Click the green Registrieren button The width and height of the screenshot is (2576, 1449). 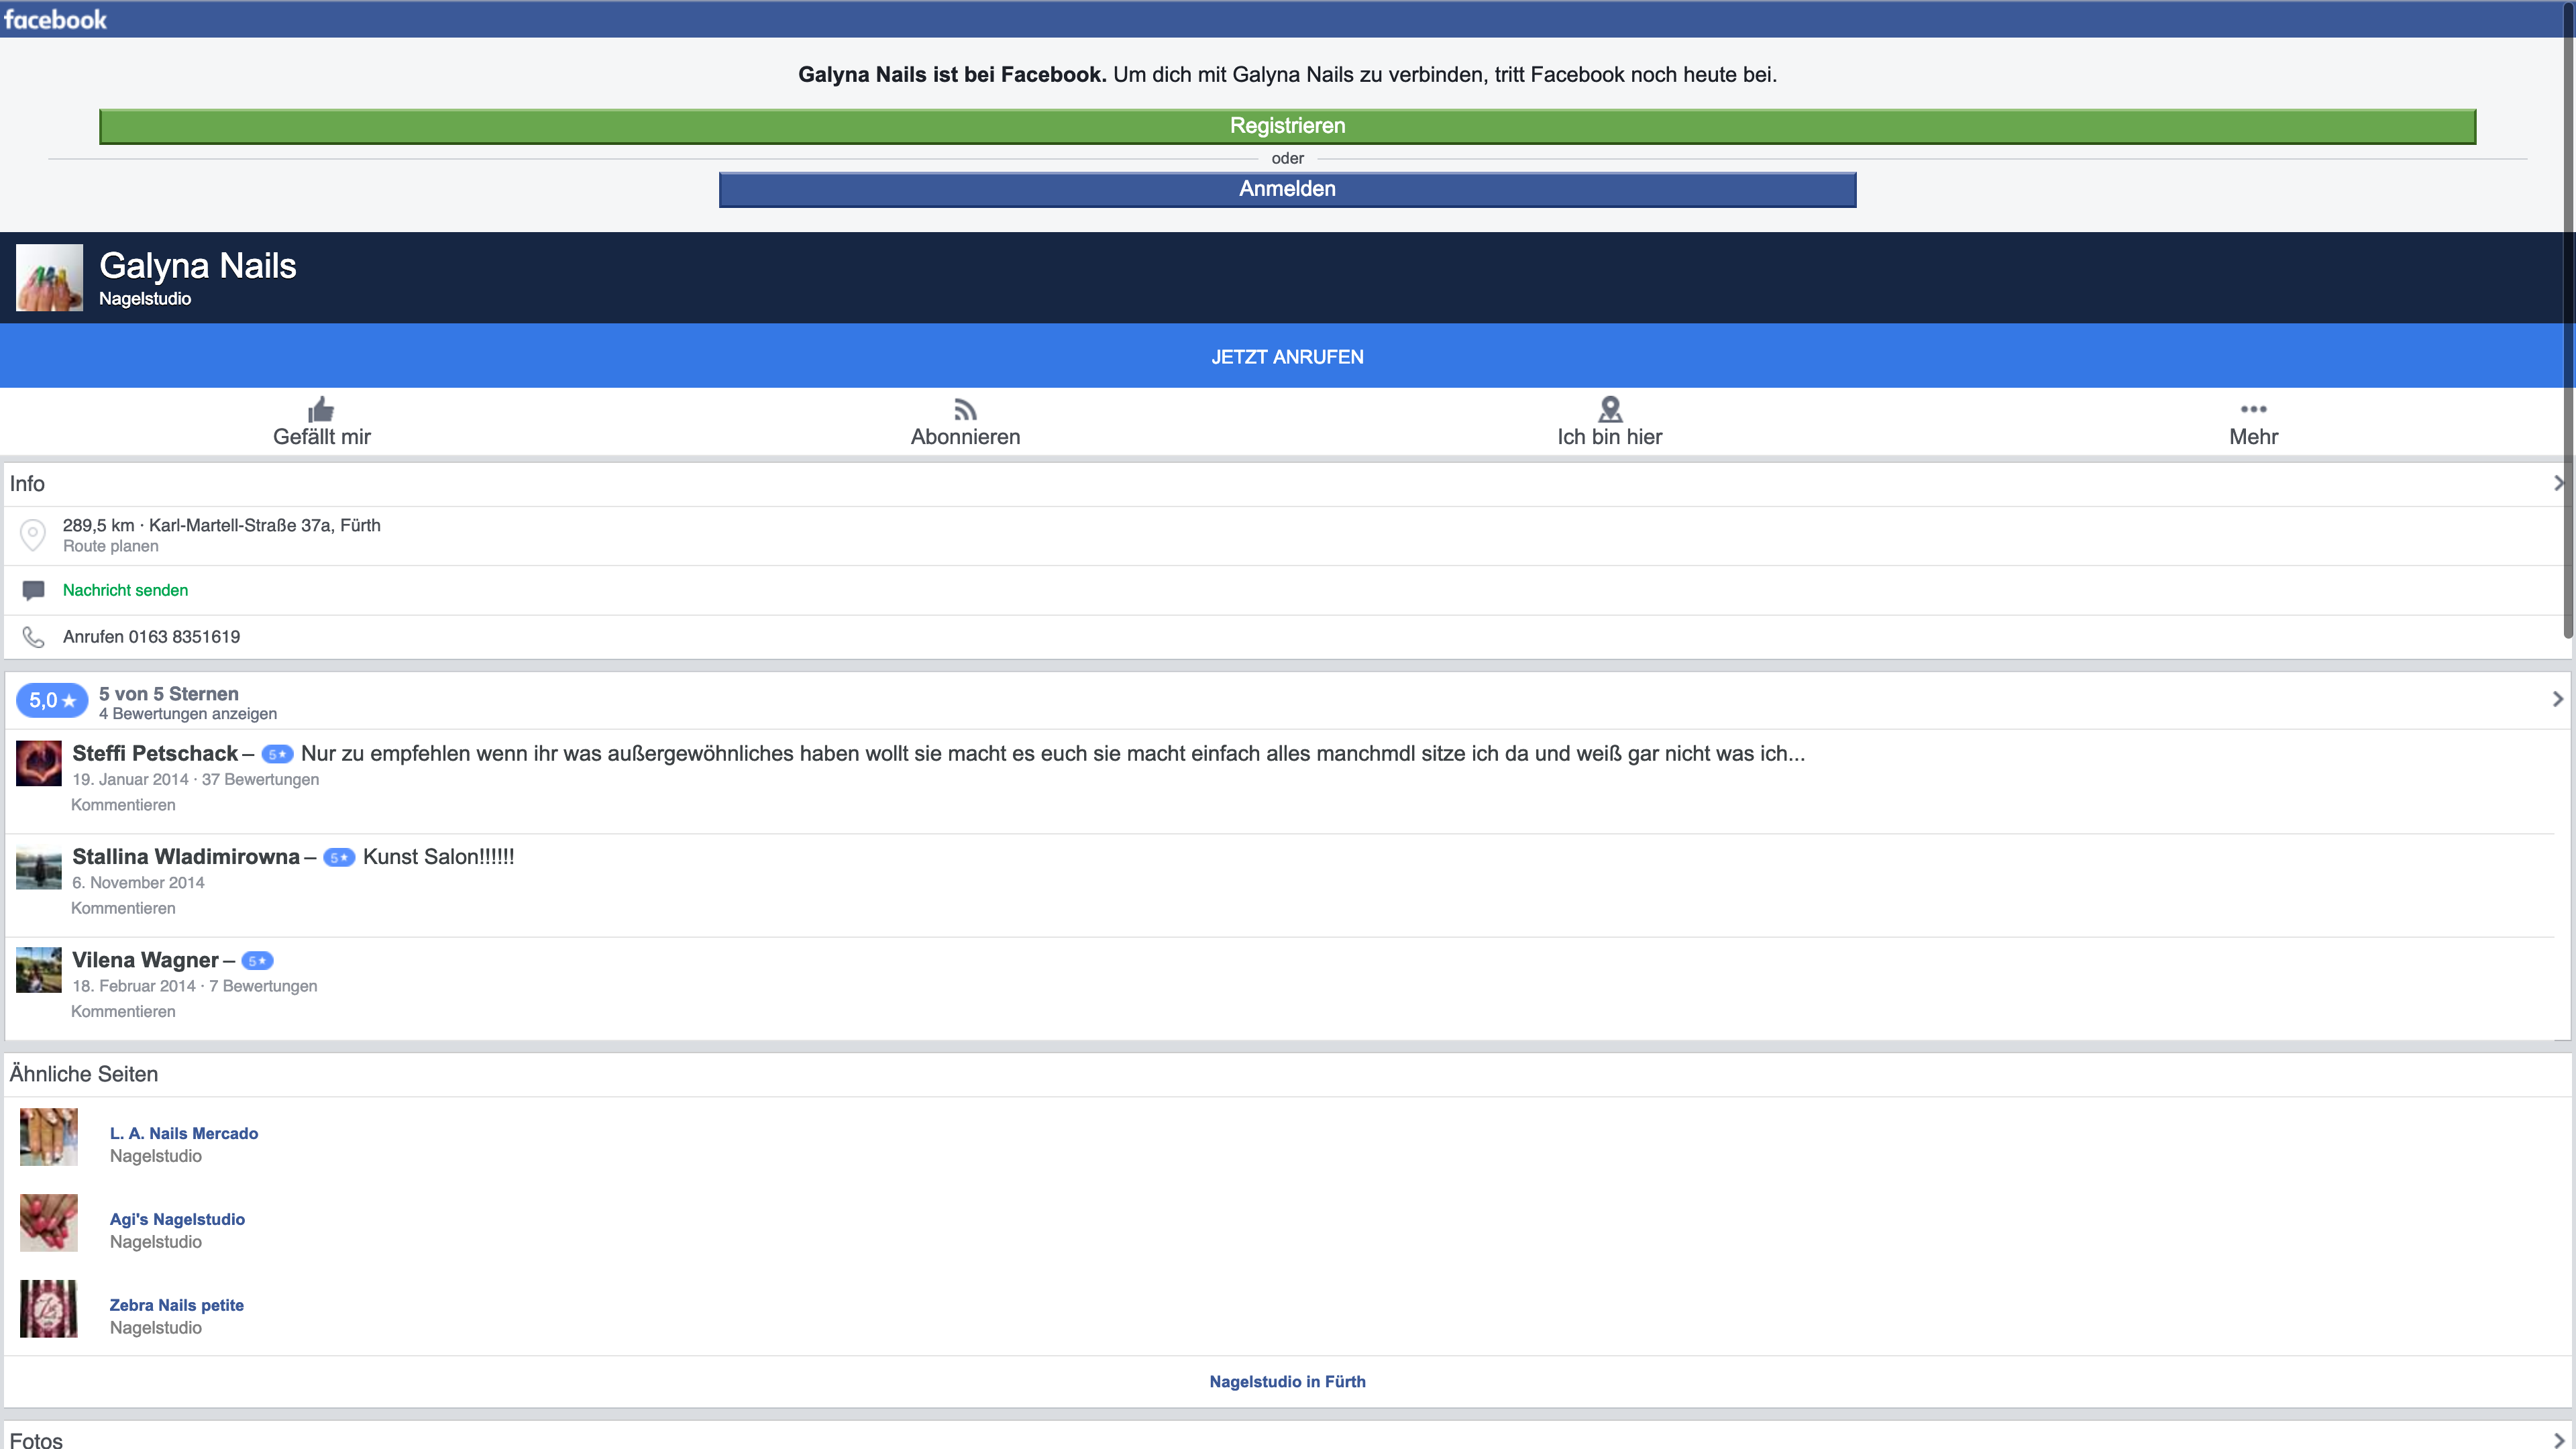[1287, 126]
